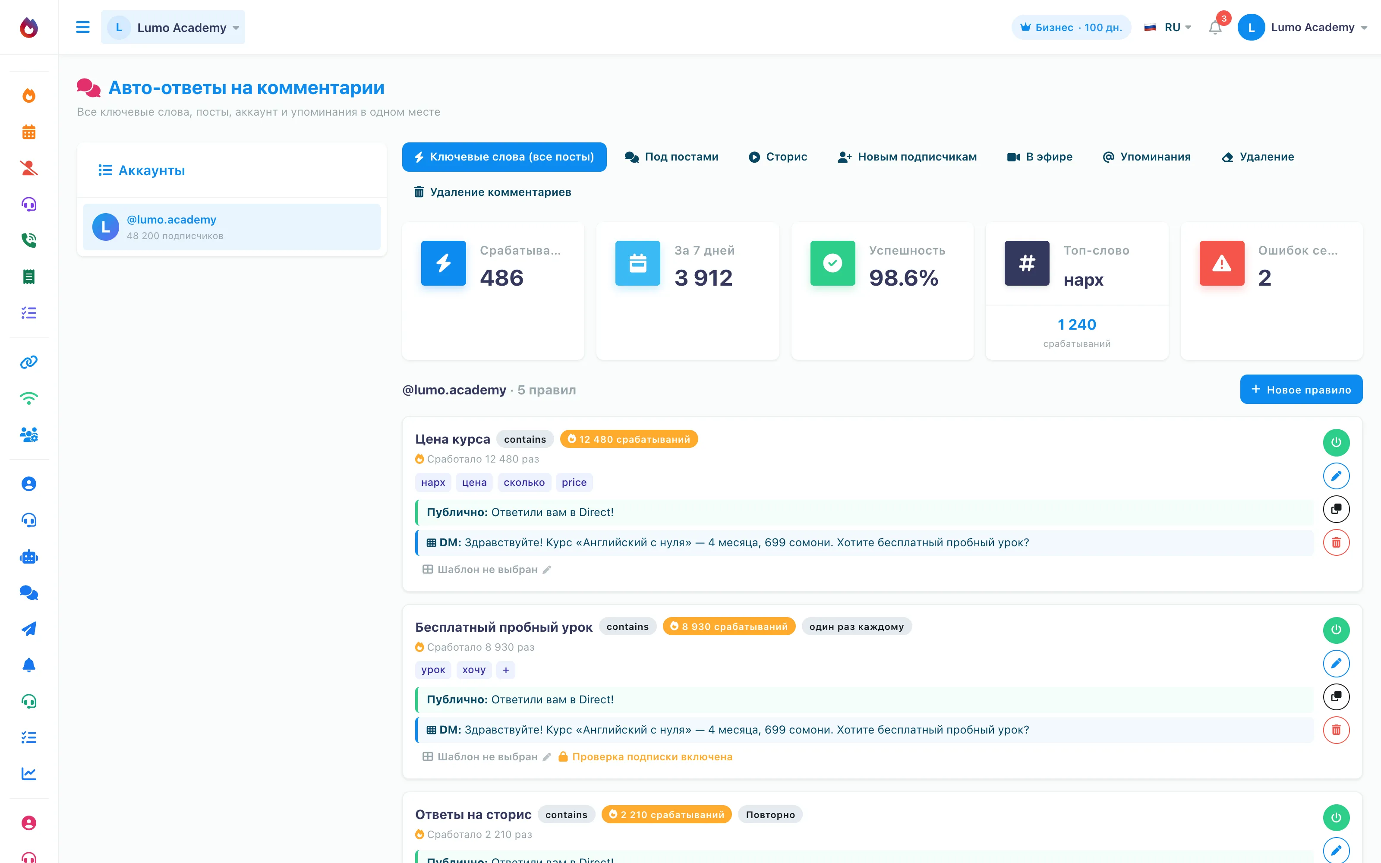Viewport: 1381px width, 863px height.
Task: Open the chain link sidebar icon
Action: (29, 362)
